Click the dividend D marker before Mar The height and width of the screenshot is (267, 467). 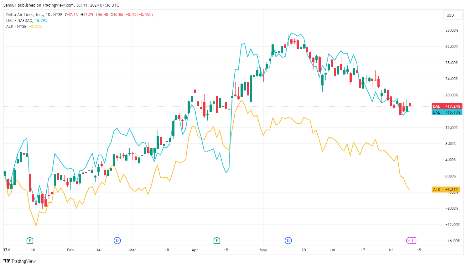point(117,240)
